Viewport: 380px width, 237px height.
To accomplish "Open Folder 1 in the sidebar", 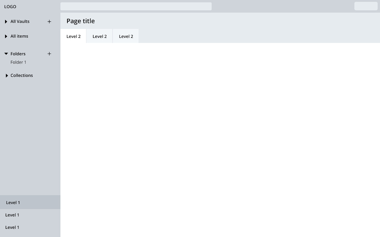I will tap(18, 62).
